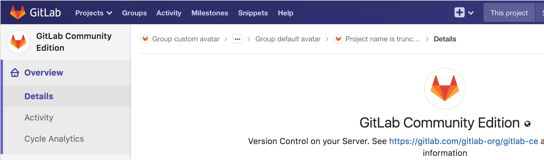Screen dimensions: 544x160
Task: Click the plus new-item icon in navbar
Action: (459, 12)
